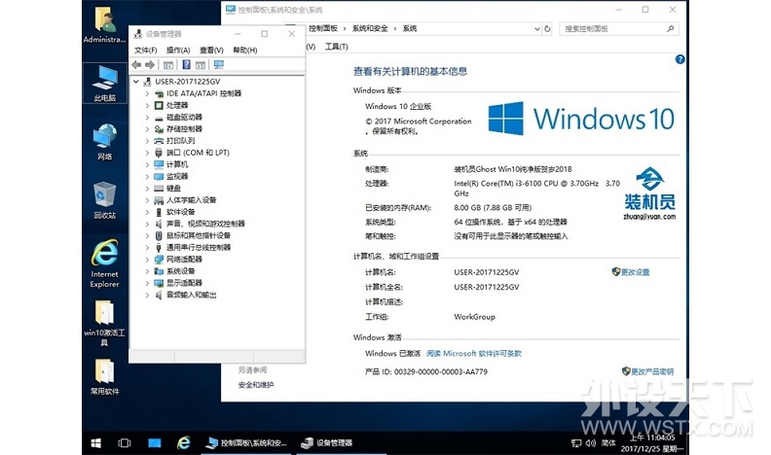The height and width of the screenshot is (455, 771).
Task: Open the 安全和维护 link
Action: click(256, 385)
